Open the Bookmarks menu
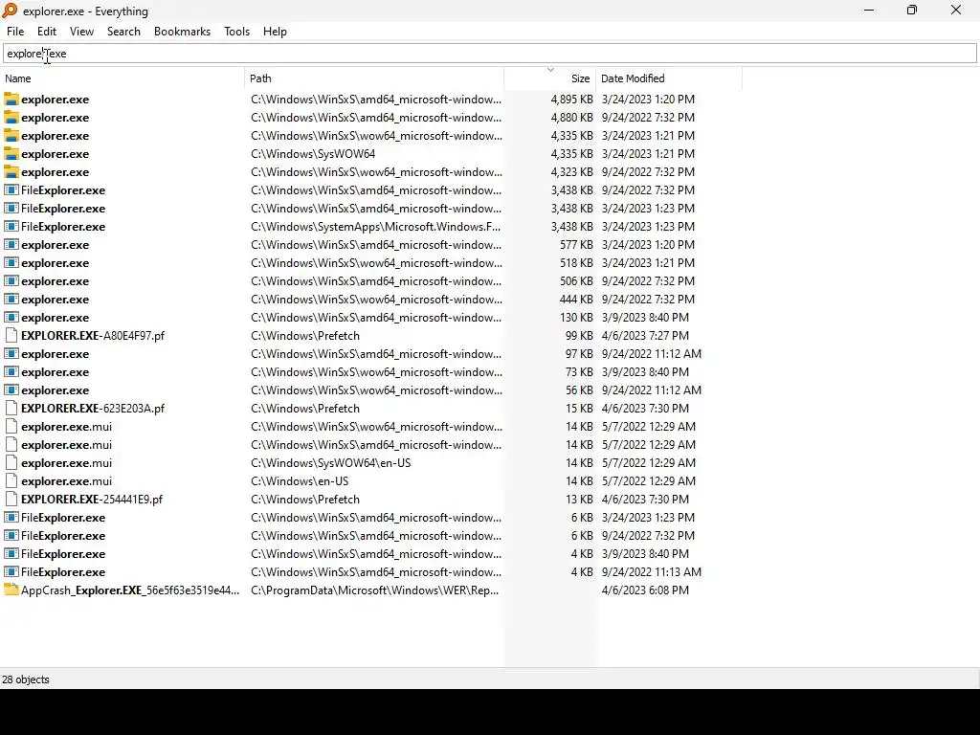This screenshot has width=980, height=735. tap(183, 32)
